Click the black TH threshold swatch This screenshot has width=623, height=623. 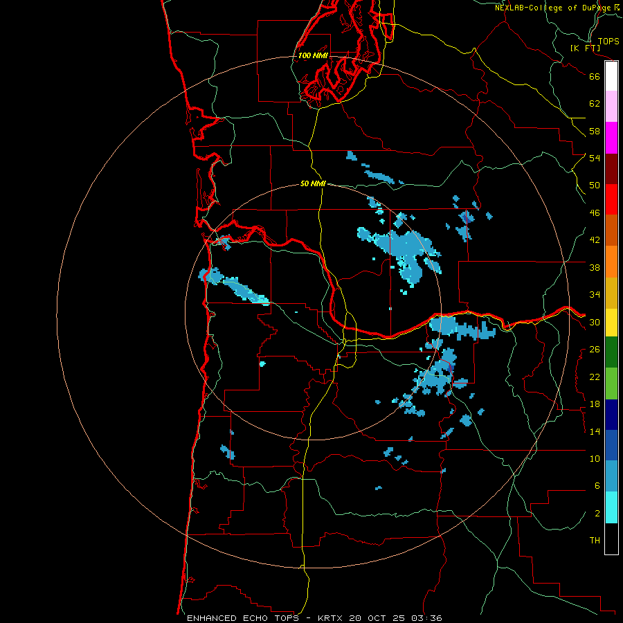tap(611, 539)
